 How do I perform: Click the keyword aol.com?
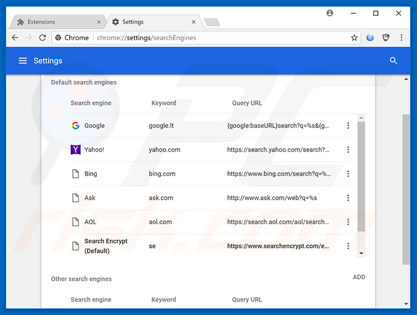[160, 222]
